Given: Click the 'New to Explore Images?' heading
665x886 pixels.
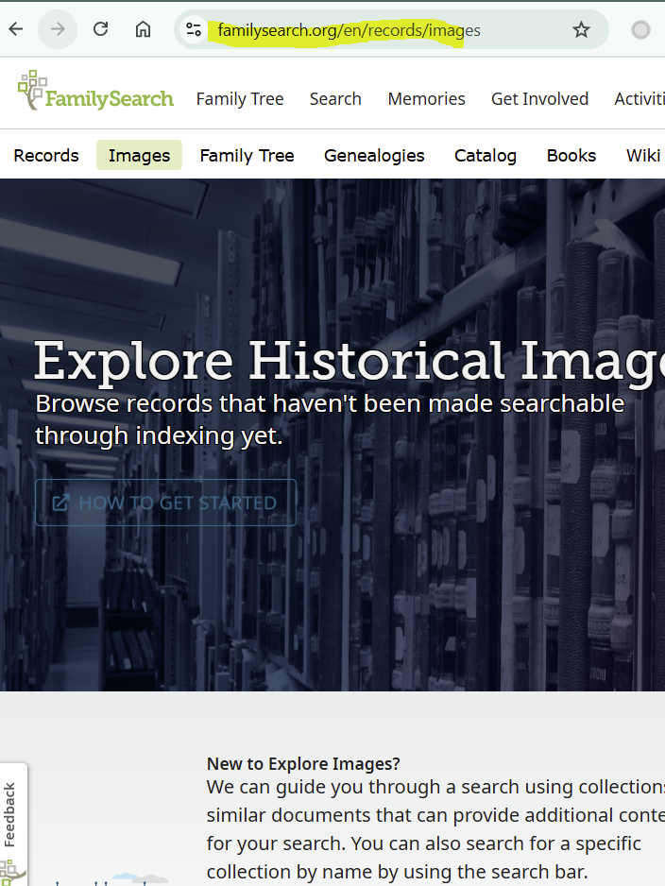Looking at the screenshot, I should (x=303, y=763).
